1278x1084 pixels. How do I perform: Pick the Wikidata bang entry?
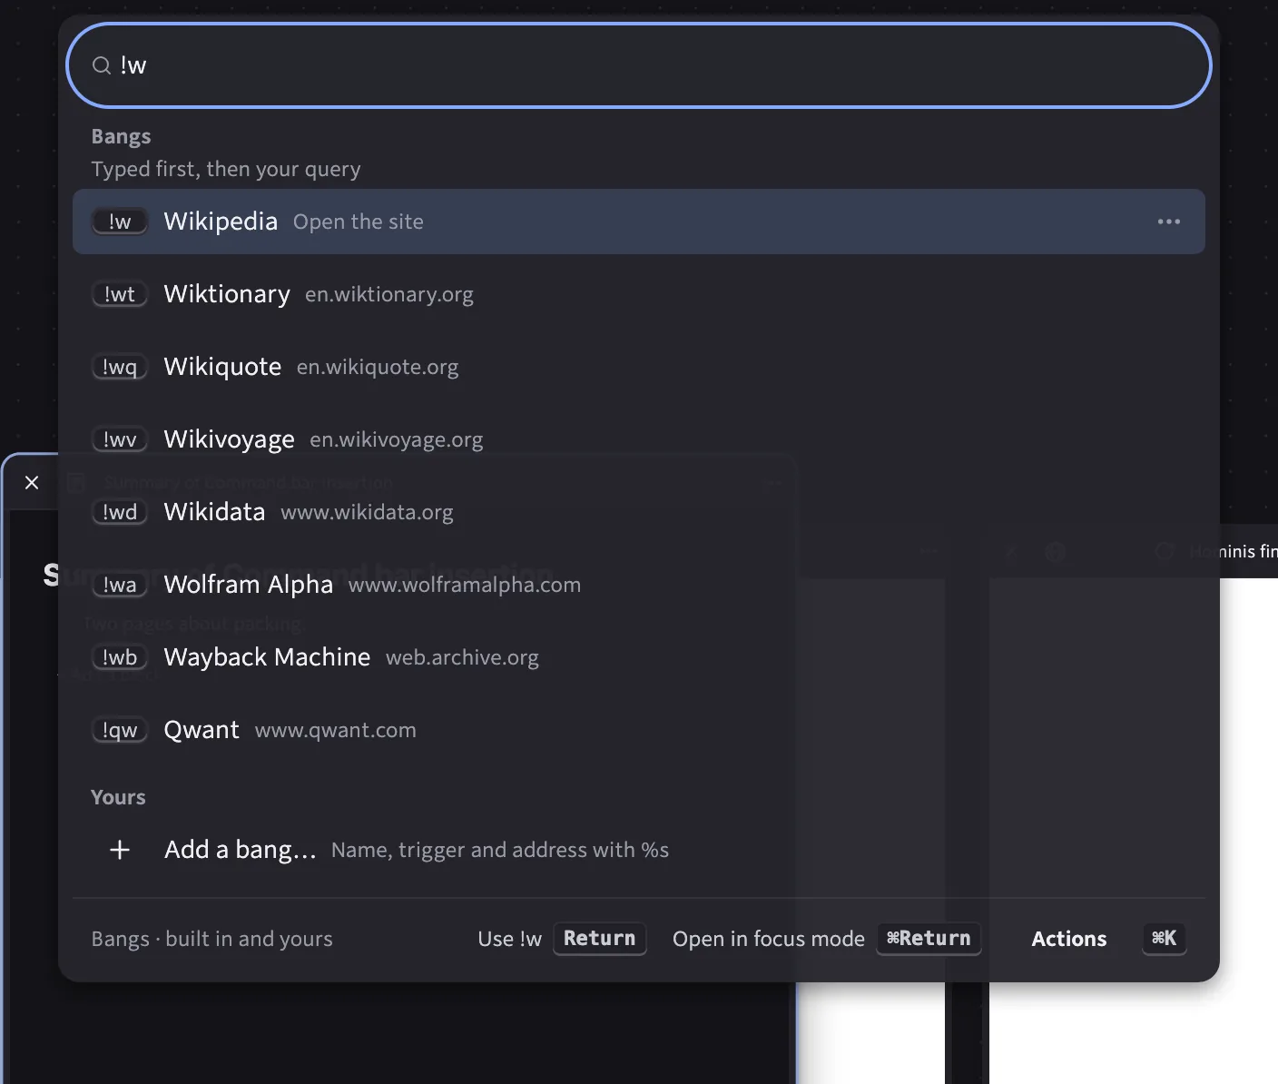638,512
